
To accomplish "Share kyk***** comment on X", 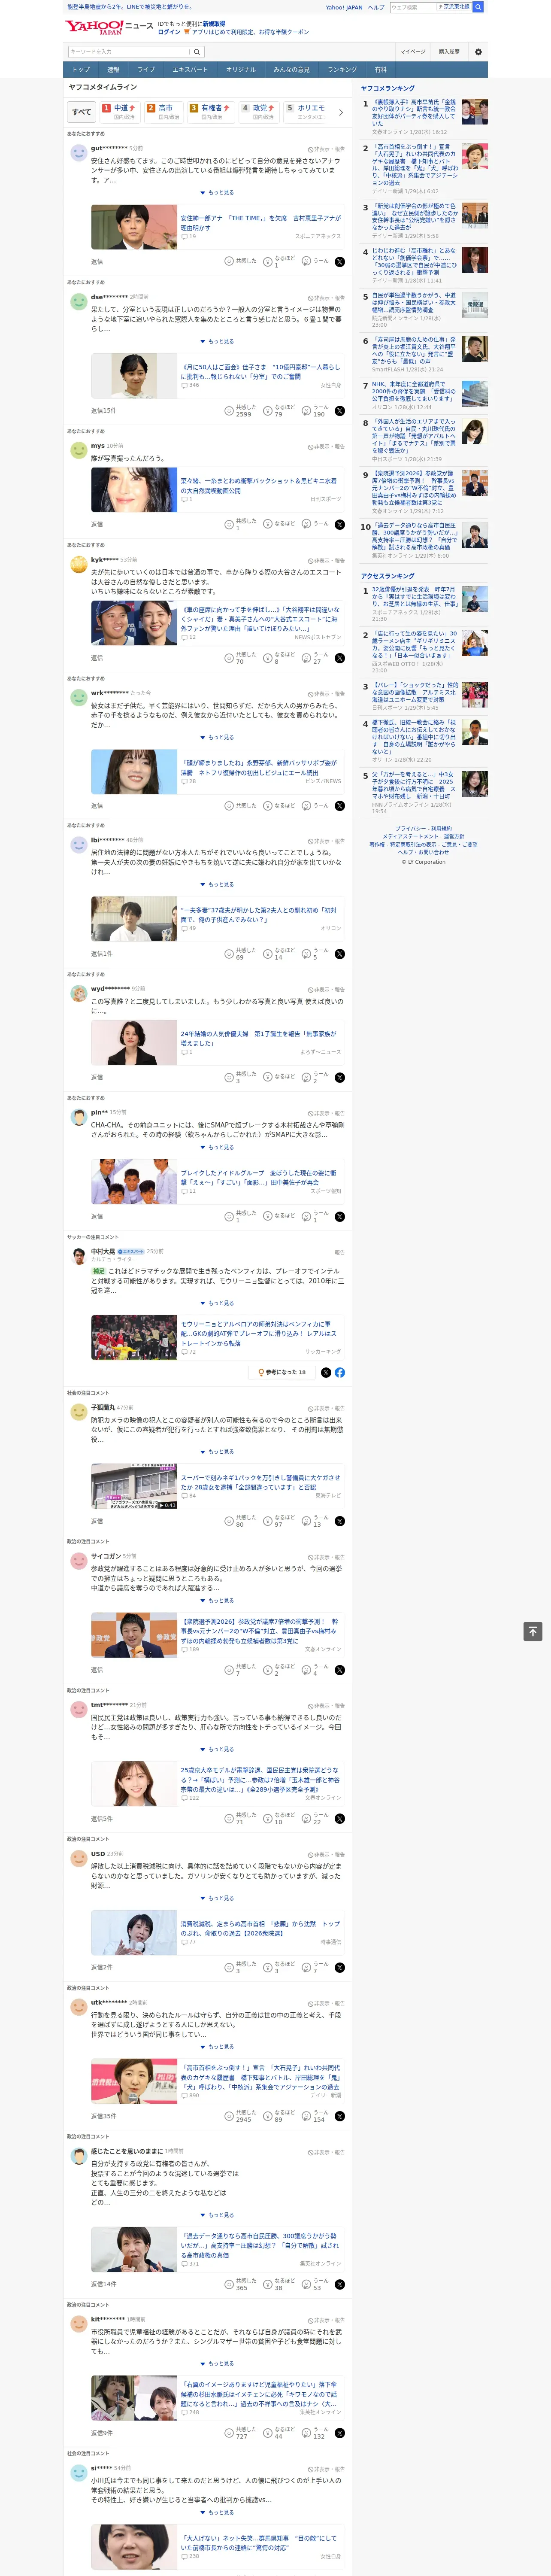I will coord(340,658).
